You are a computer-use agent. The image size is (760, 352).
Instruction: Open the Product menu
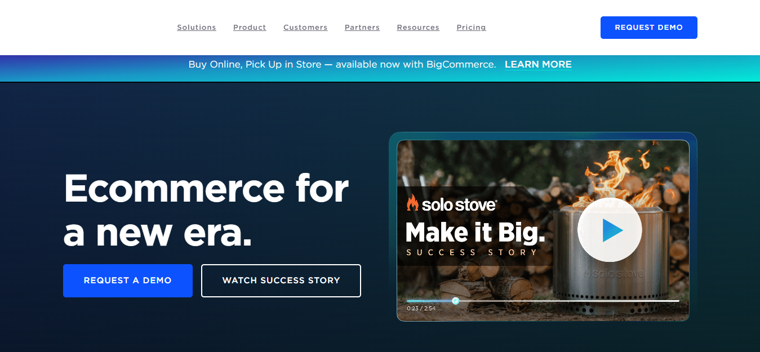coord(250,28)
